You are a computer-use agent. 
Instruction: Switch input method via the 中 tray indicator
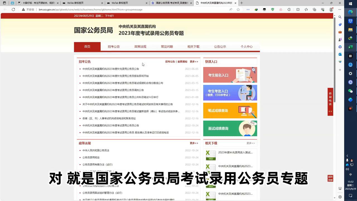(351, 174)
